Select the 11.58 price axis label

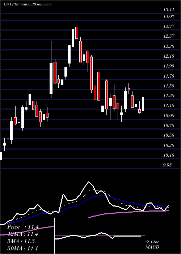[169, 86]
